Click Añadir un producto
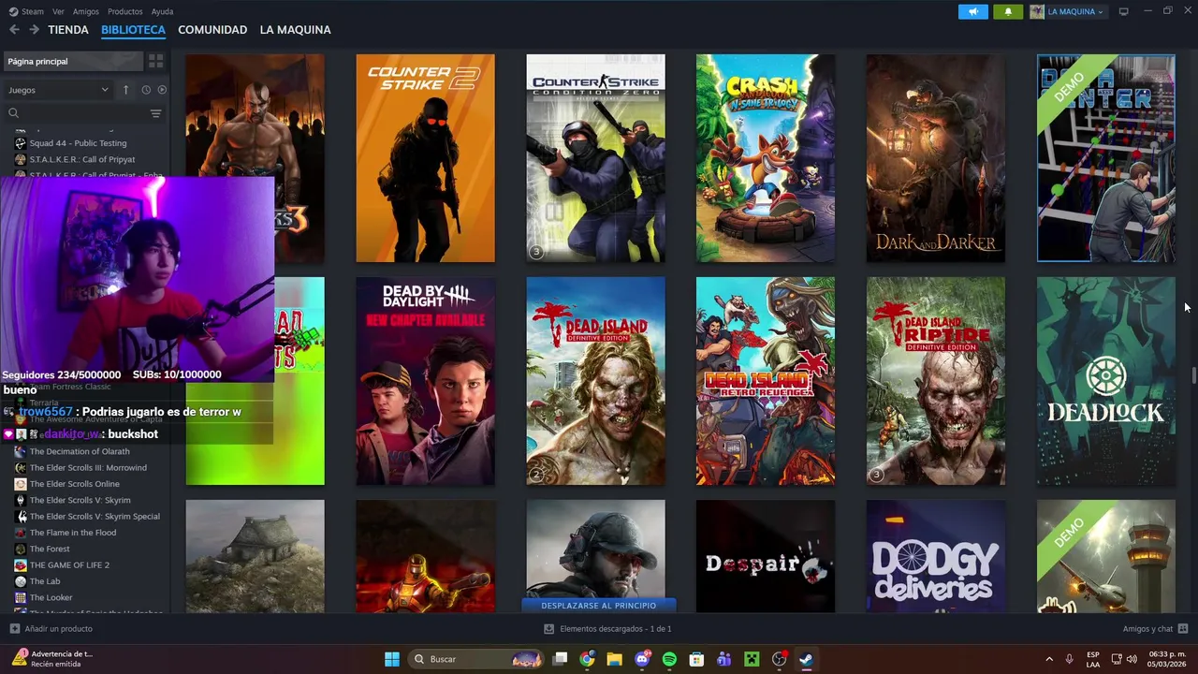 (51, 629)
